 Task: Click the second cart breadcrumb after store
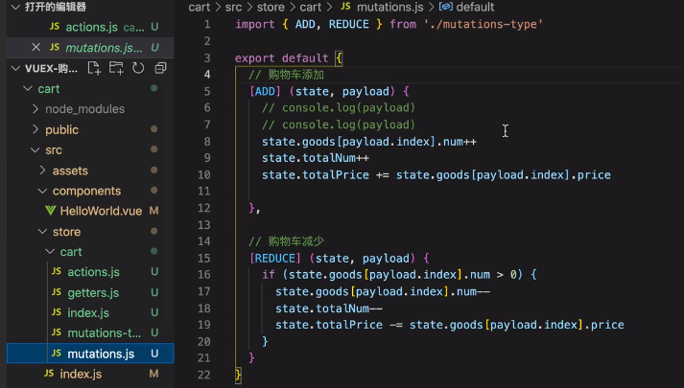click(310, 7)
